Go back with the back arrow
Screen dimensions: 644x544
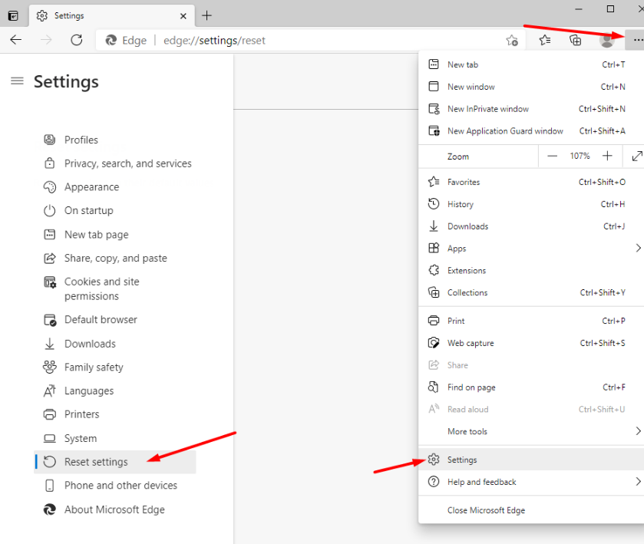(16, 40)
